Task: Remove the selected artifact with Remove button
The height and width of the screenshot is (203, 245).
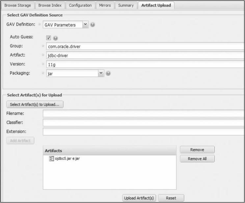Action: (x=197, y=150)
